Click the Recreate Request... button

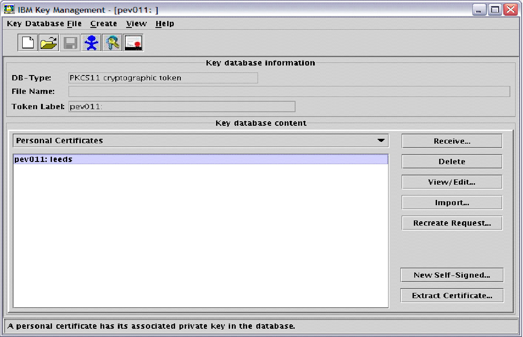[x=451, y=223]
